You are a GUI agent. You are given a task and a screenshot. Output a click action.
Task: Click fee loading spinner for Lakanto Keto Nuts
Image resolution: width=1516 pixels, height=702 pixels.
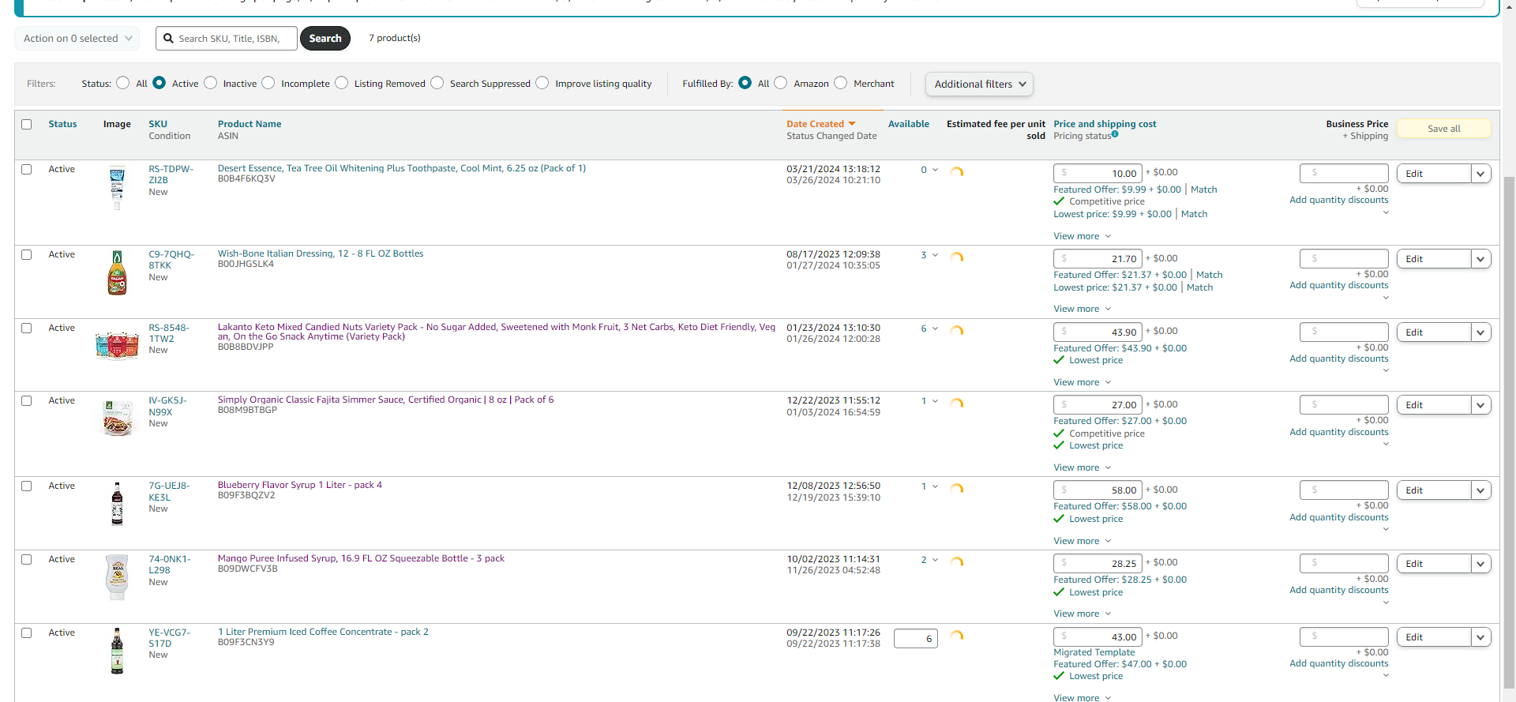coord(957,331)
